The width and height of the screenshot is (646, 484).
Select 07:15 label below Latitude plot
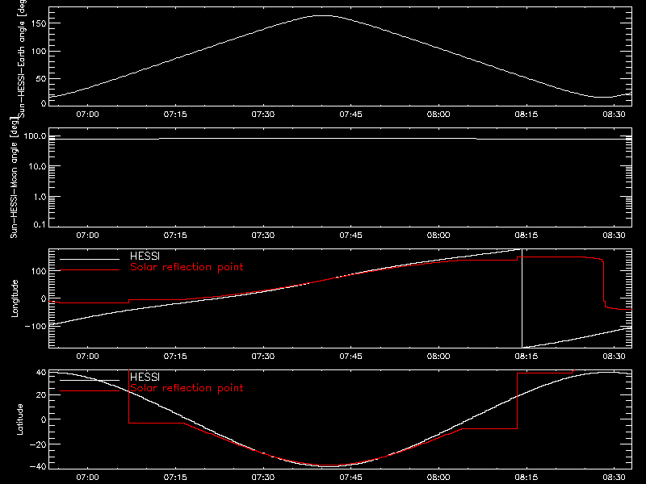tap(175, 477)
